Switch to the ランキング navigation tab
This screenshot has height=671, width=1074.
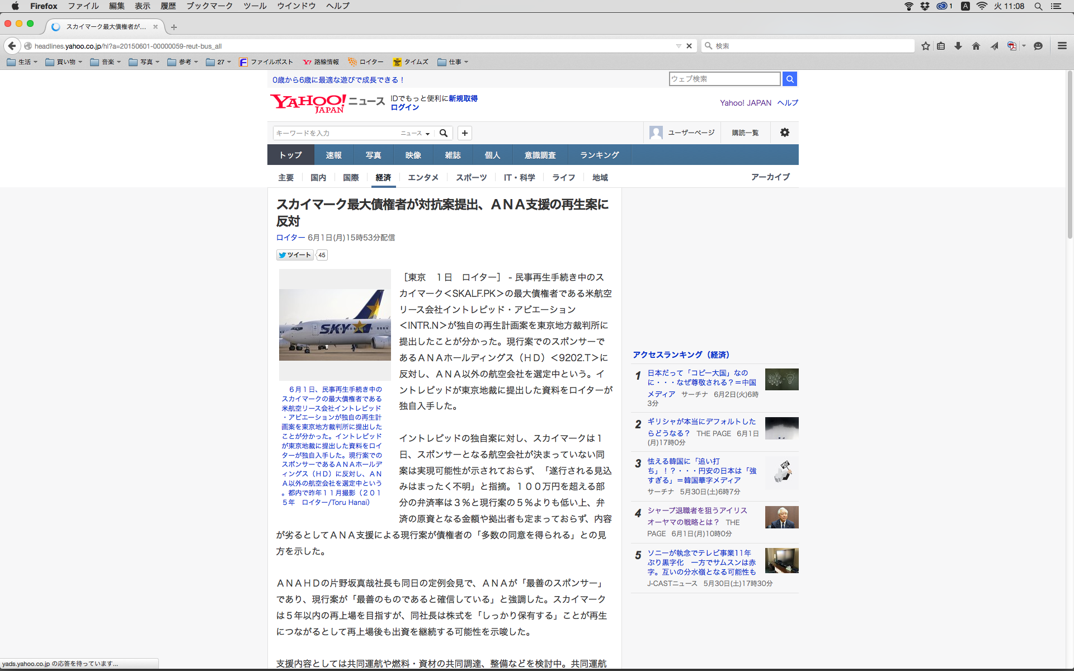point(599,155)
